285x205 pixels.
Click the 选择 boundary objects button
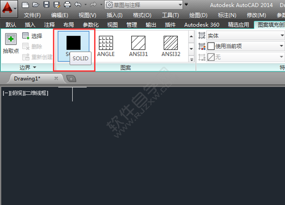tap(32, 36)
